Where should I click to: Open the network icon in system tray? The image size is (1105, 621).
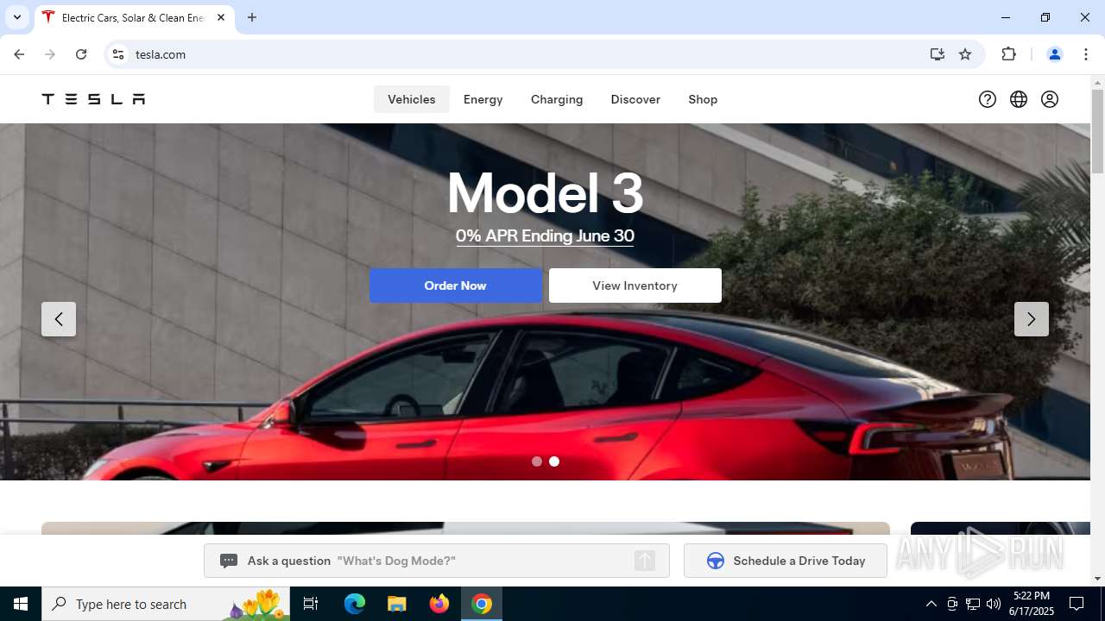coord(973,604)
